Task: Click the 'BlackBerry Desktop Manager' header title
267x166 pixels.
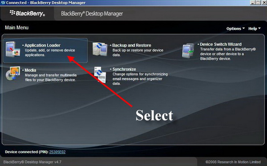Action: (x=92, y=14)
